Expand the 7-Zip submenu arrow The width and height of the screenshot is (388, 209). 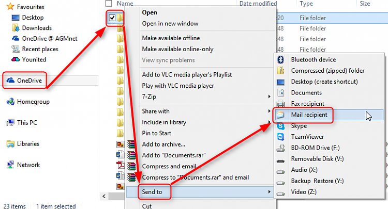point(269,97)
